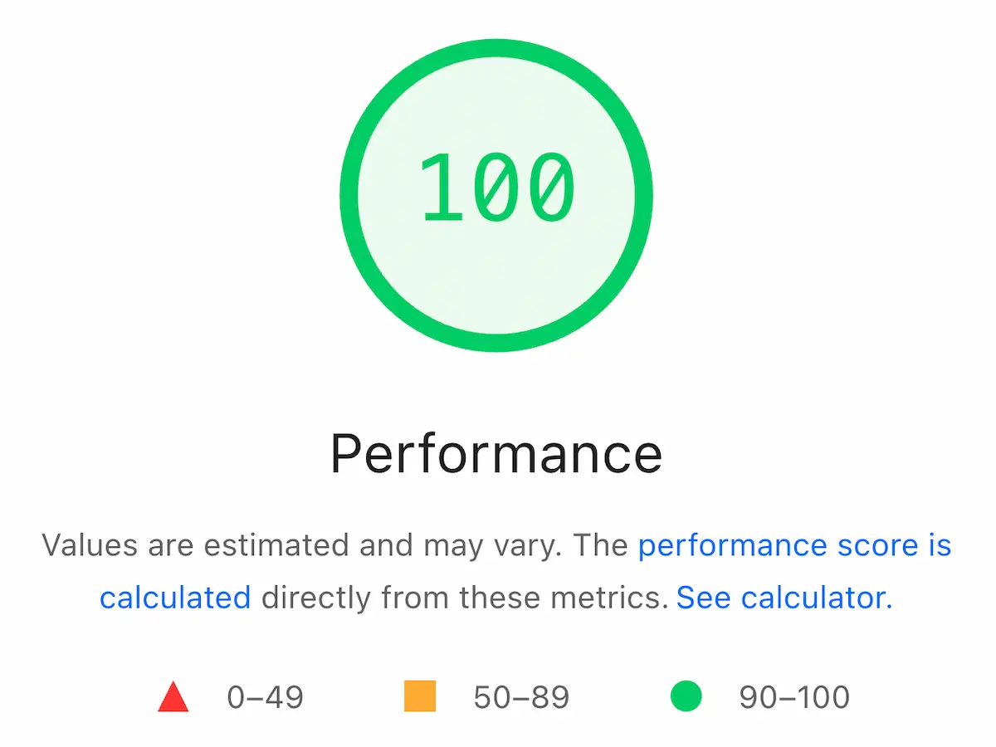Open the performance score is calculated link

(793, 545)
